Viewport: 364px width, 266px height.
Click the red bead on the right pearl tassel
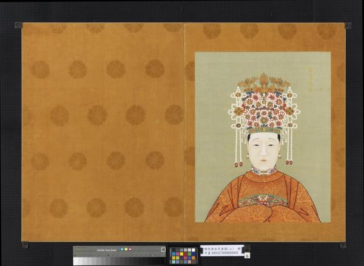click(289, 162)
